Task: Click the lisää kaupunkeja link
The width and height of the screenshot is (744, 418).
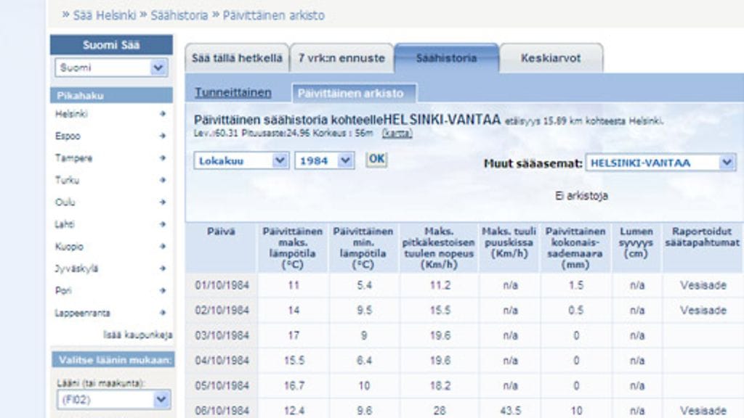Action: (137, 335)
